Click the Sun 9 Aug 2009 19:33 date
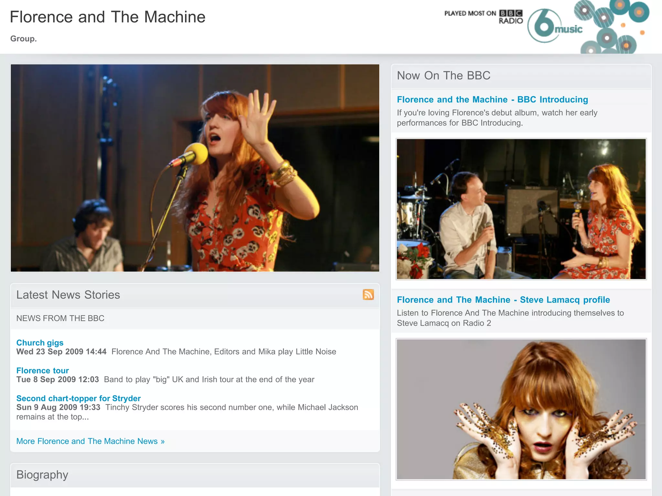Image resolution: width=662 pixels, height=496 pixels. (58, 407)
